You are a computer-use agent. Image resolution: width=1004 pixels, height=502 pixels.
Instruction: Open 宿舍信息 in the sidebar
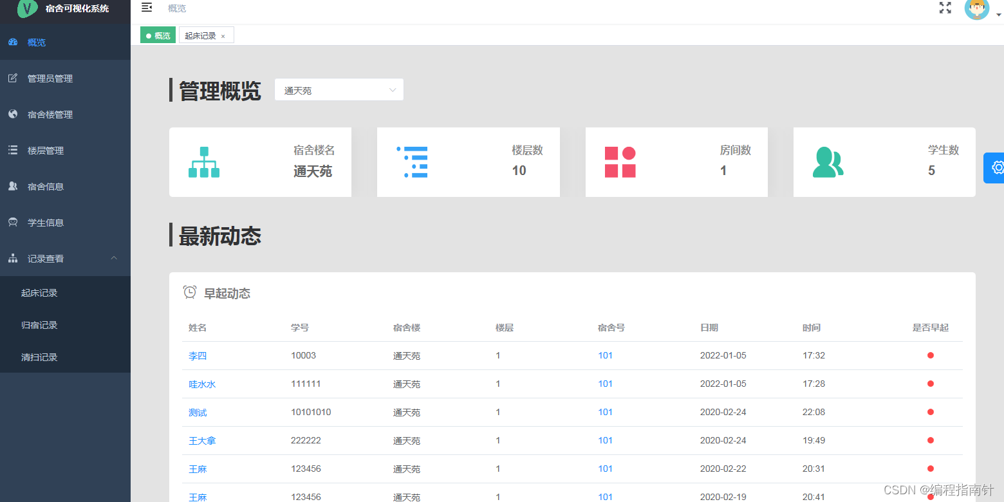tap(65, 187)
